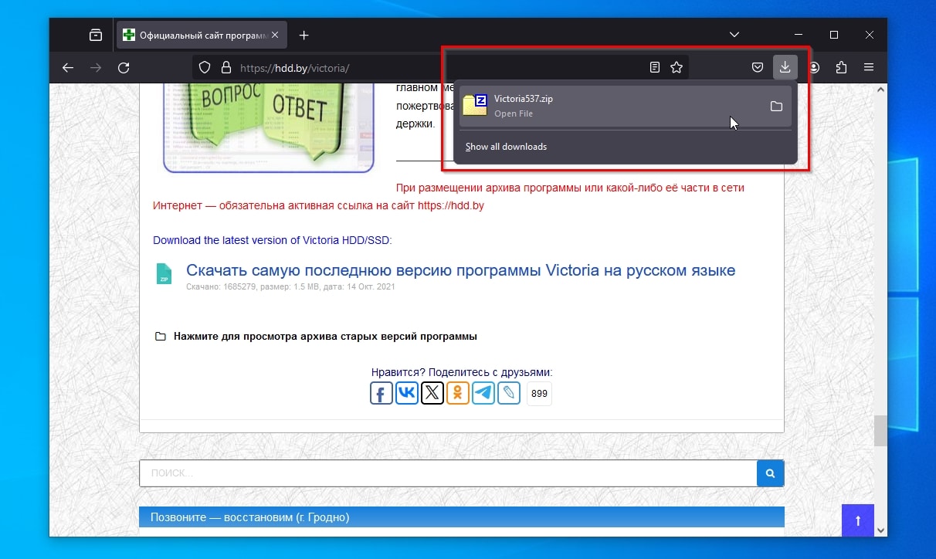Show Victoria537.zip in its folder

tap(777, 106)
